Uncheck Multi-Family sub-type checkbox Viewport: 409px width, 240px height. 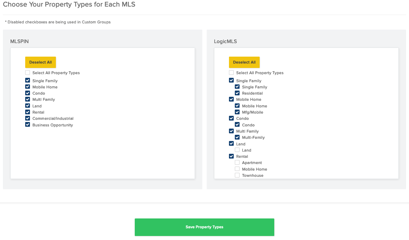237,137
